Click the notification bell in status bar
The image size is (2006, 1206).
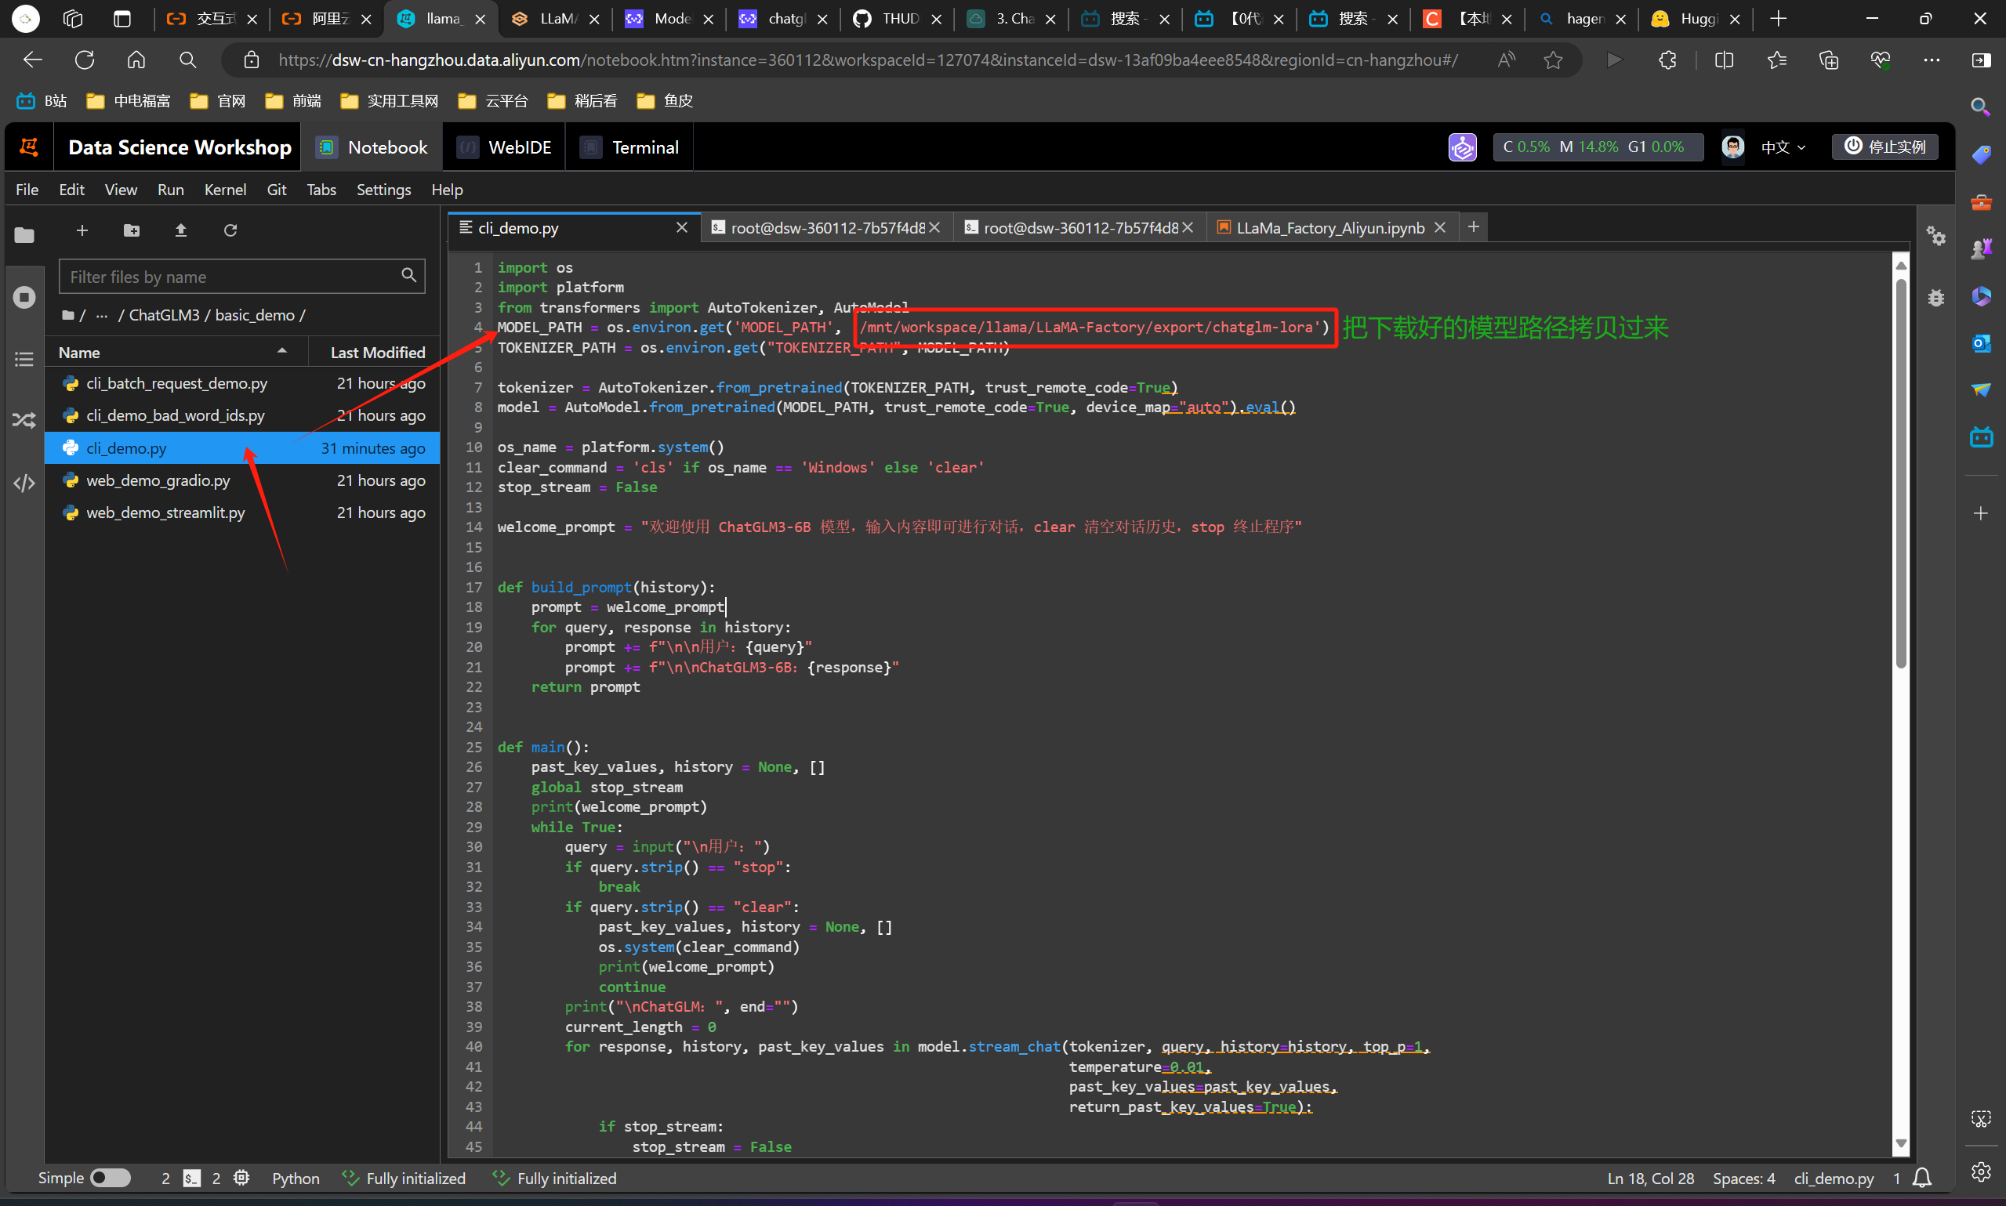[1922, 1178]
